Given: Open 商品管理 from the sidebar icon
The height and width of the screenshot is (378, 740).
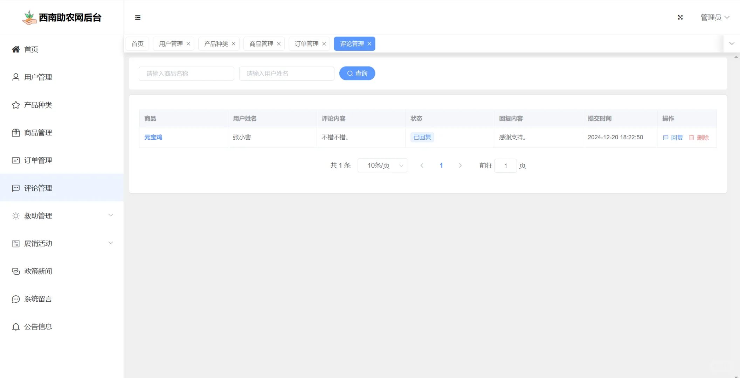Looking at the screenshot, I should coord(15,132).
